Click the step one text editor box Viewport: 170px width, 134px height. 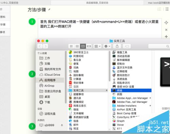(100, 28)
